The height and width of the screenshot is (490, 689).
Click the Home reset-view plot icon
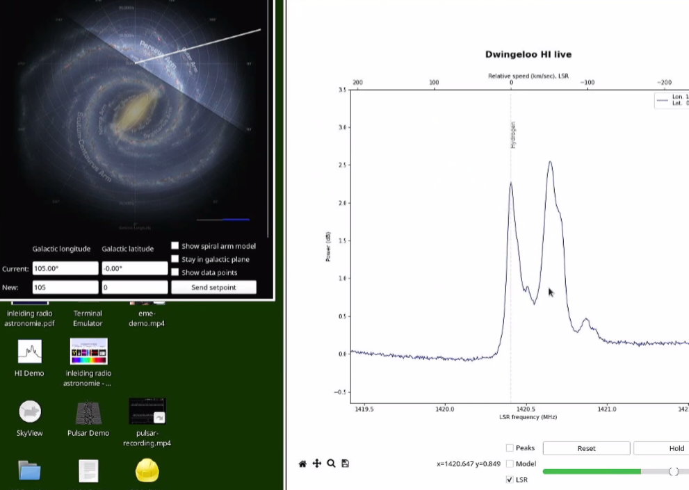302,464
